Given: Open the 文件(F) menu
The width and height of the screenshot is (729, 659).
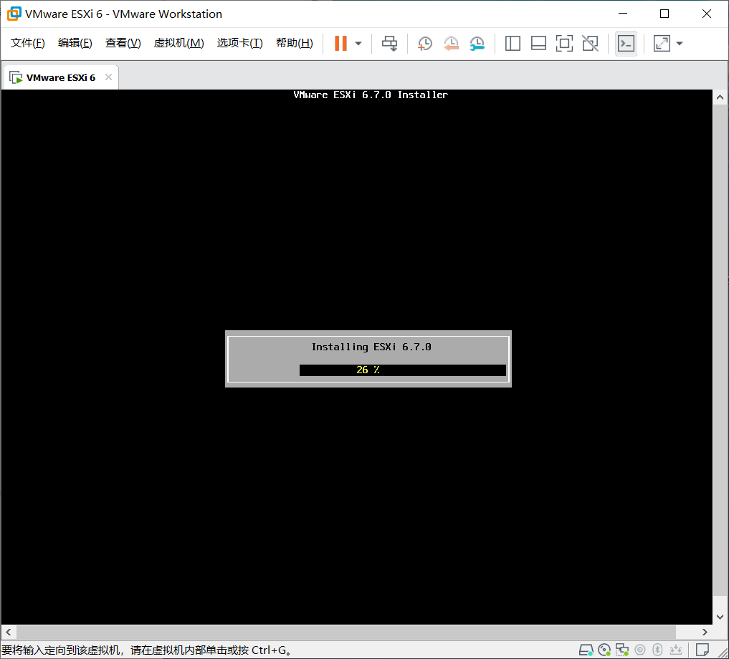Looking at the screenshot, I should [27, 43].
